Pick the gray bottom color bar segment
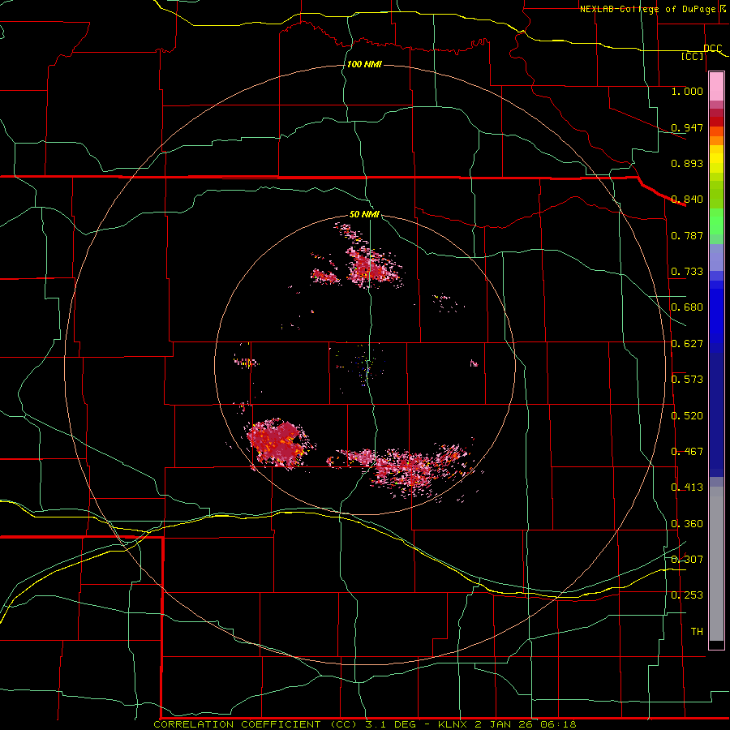The height and width of the screenshot is (730, 730). pyautogui.click(x=716, y=564)
